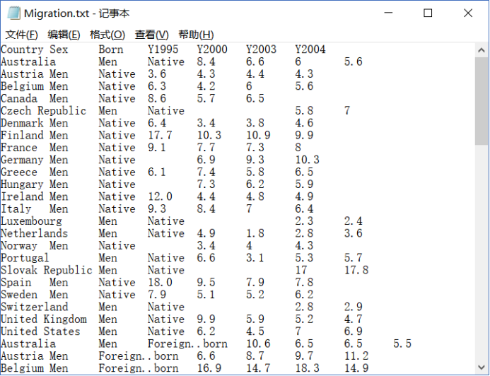Click the word Portugal

pos(25,258)
